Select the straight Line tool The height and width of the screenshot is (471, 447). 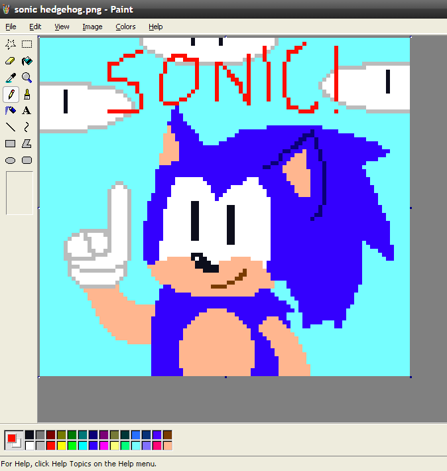[11, 127]
